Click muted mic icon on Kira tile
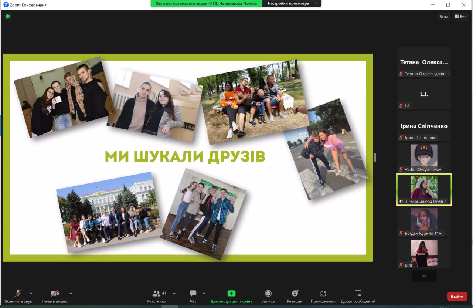 click(401, 265)
